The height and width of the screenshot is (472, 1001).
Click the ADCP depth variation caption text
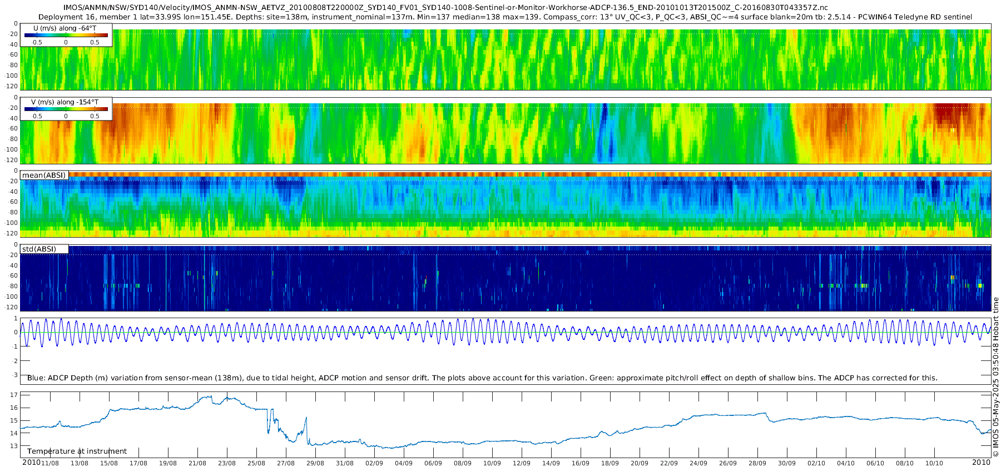(x=482, y=378)
